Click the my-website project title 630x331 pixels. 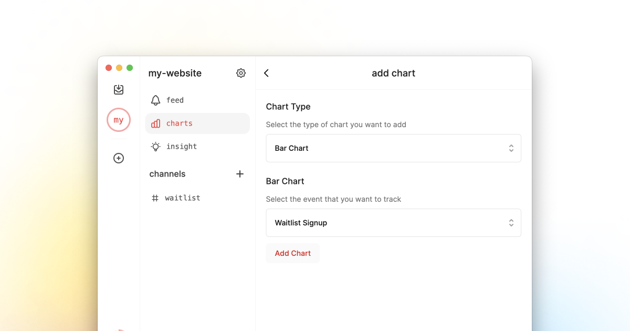click(x=175, y=73)
